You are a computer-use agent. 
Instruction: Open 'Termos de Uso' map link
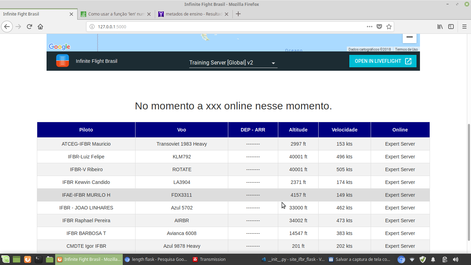click(407, 49)
